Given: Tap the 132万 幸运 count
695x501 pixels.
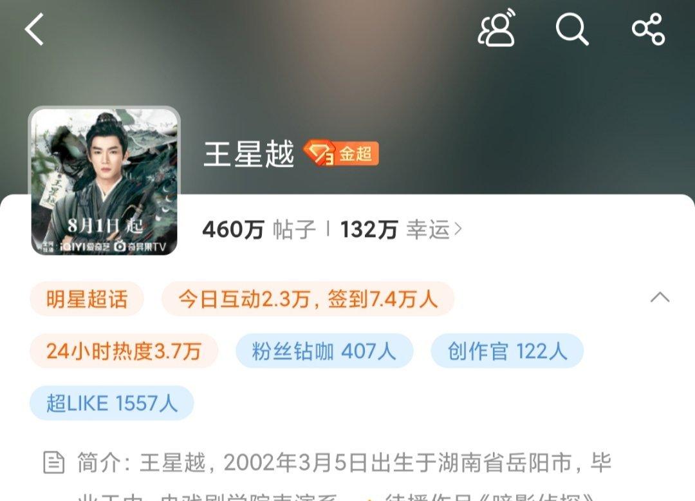Looking at the screenshot, I should [x=395, y=230].
